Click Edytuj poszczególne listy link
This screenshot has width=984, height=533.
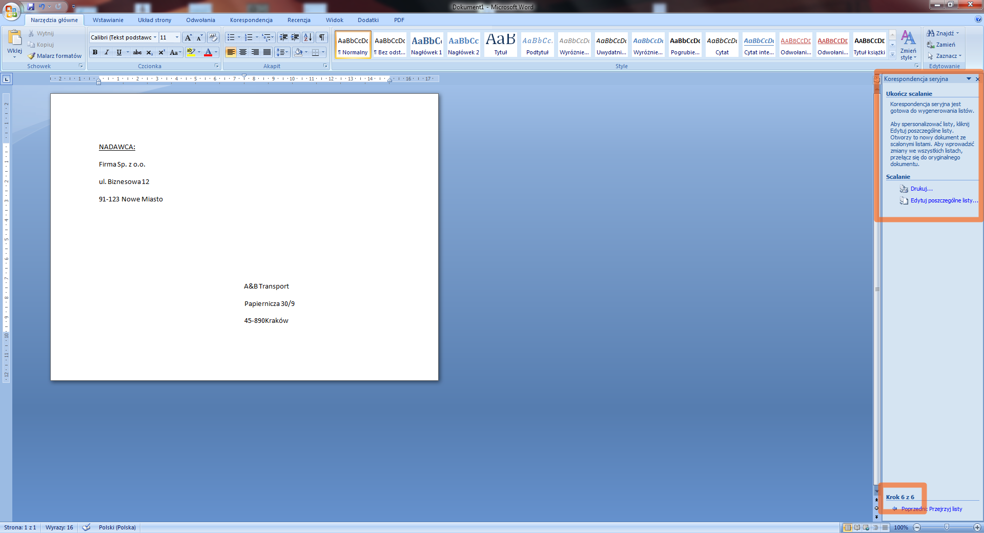click(x=944, y=201)
